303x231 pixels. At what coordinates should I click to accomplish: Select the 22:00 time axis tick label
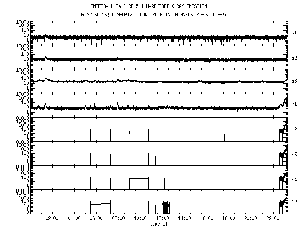coord(273,218)
